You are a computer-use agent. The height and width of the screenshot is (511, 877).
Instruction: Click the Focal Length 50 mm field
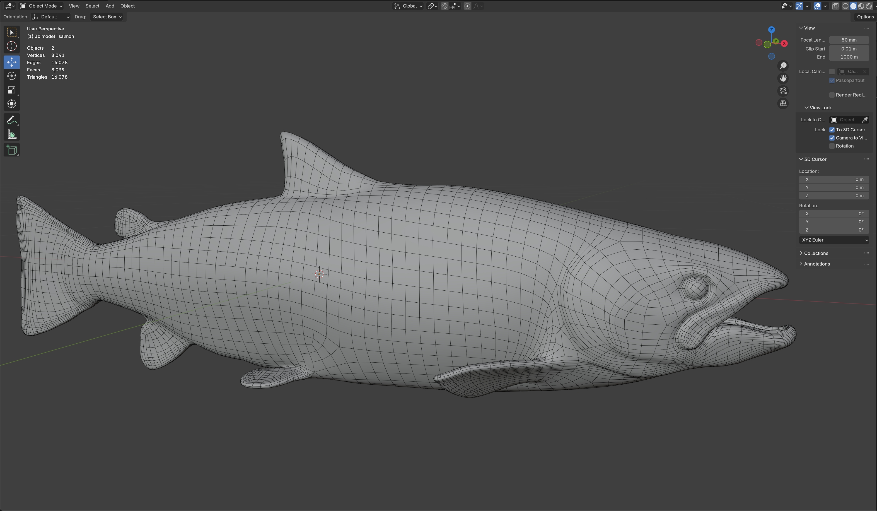coord(849,40)
